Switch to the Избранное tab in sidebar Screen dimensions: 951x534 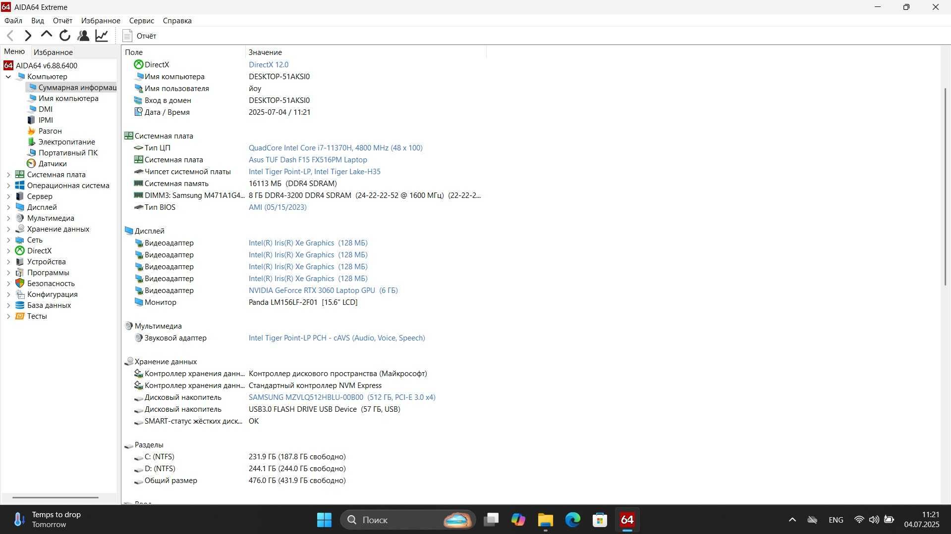point(53,52)
